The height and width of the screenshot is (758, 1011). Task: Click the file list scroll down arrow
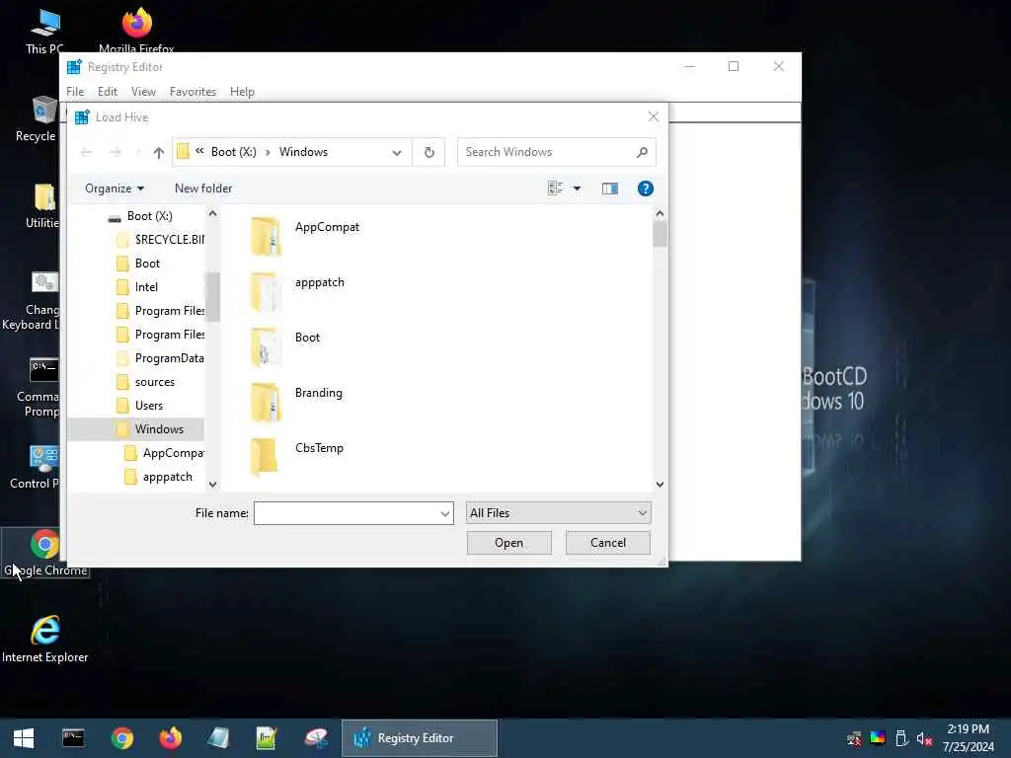(x=660, y=484)
